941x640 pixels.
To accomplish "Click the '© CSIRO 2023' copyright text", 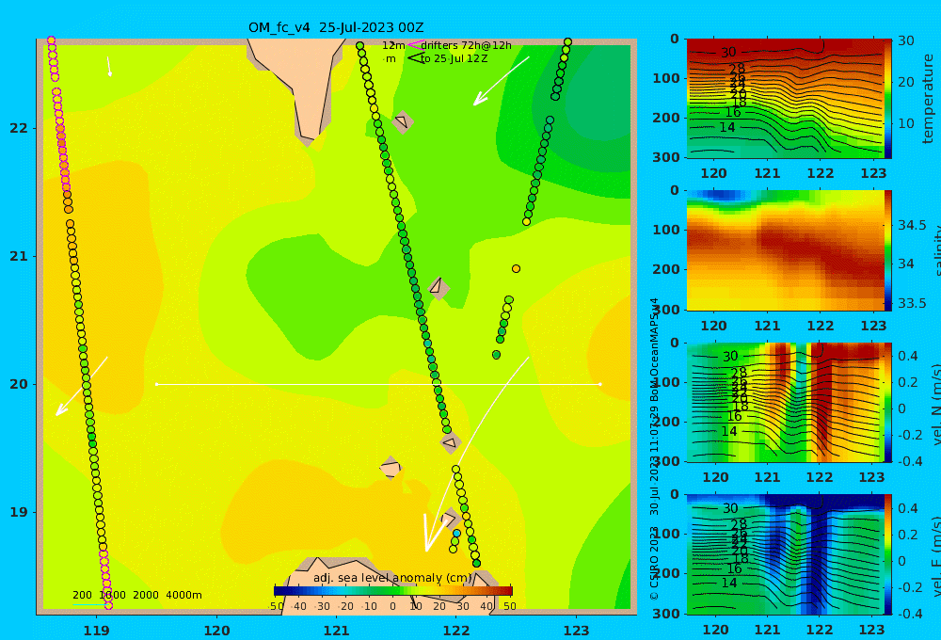I will pos(654,563).
